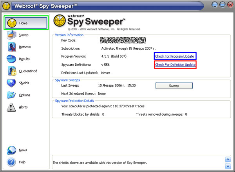Click the 'Spyware Definitions:' label
Viewport: 235px width, 172px height.
76,65
